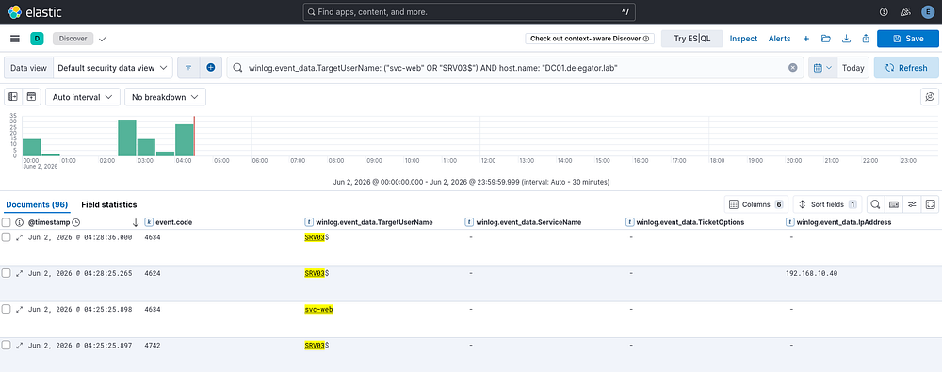Screen dimensions: 942x372
Task: Open the newsfeed celebration icon
Action: pos(906,12)
